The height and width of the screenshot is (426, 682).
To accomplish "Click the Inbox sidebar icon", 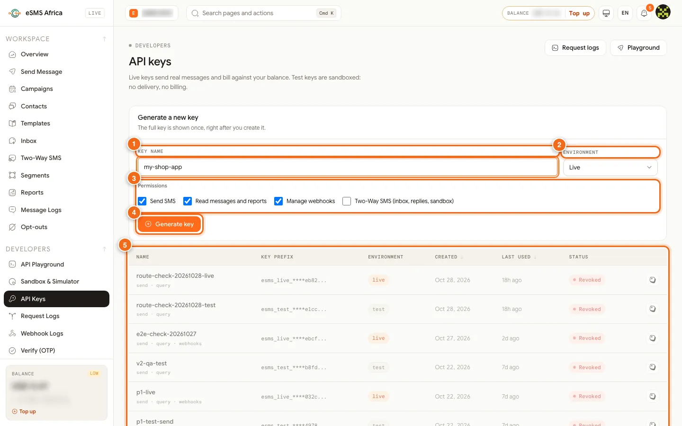I will (x=12, y=141).
